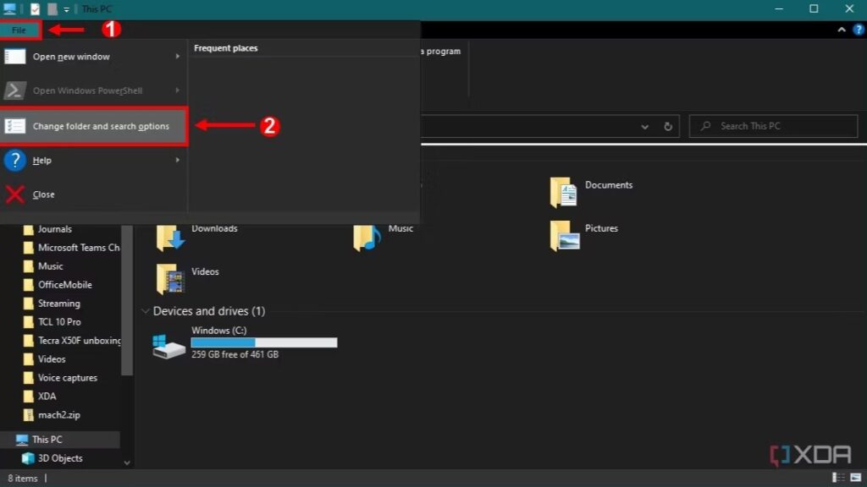
Task: Click the Pictures folder label
Action: point(602,228)
